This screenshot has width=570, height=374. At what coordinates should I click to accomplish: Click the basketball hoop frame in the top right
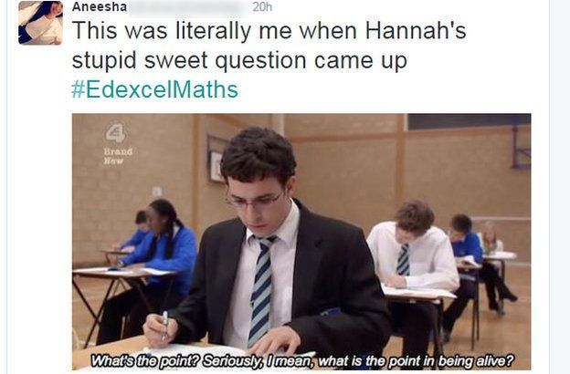[x=520, y=147]
